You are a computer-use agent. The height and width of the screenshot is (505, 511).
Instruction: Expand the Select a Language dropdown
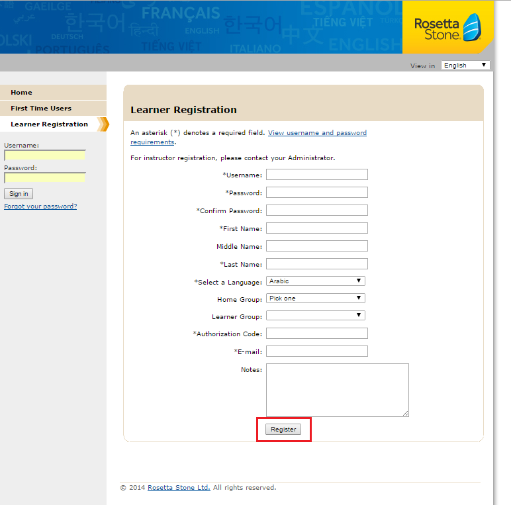pyautogui.click(x=315, y=281)
